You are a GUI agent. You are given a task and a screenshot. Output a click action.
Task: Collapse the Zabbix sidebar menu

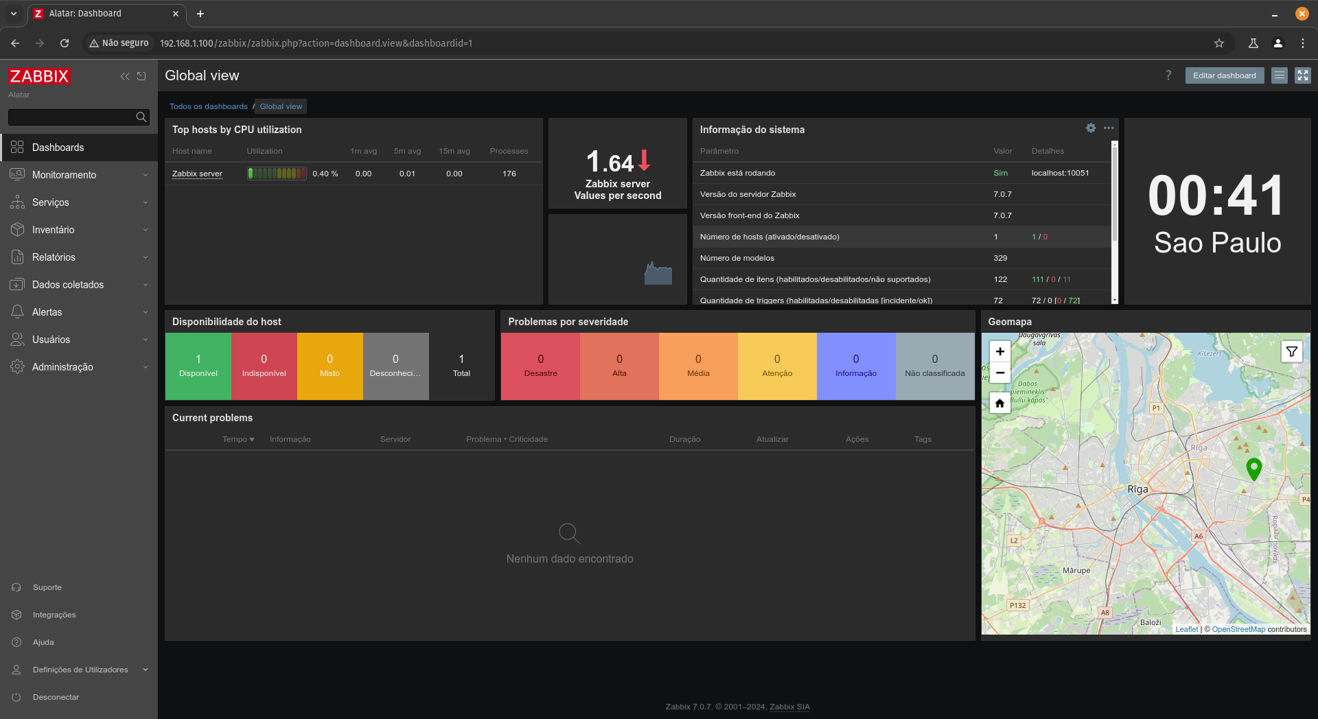pos(124,76)
